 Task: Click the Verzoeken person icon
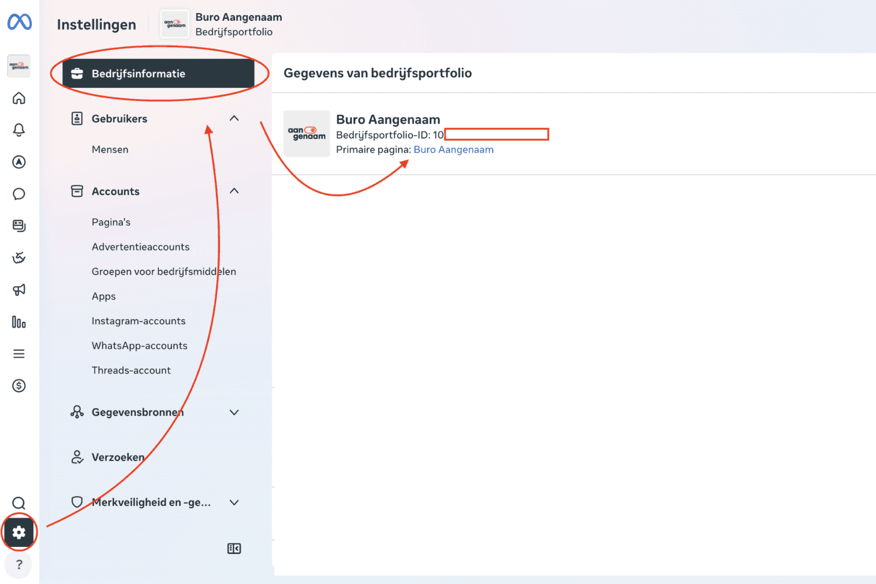(x=77, y=457)
